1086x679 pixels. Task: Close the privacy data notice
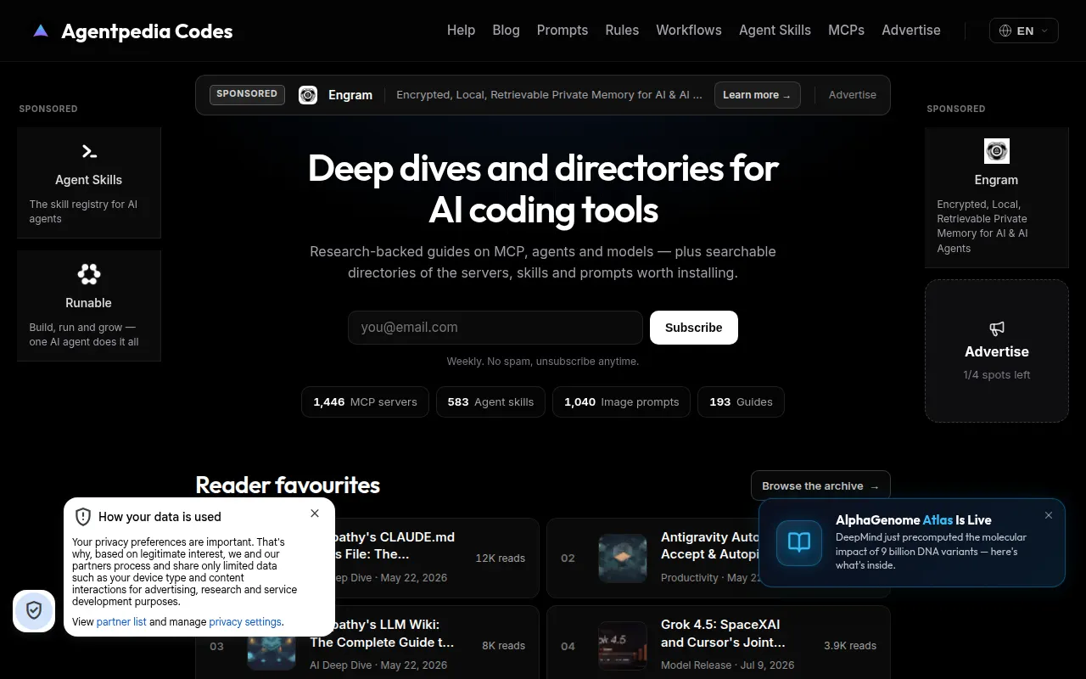click(x=315, y=513)
